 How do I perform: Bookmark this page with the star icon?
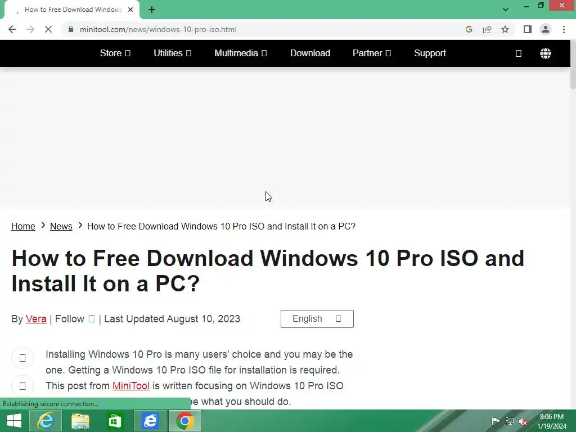(x=505, y=29)
